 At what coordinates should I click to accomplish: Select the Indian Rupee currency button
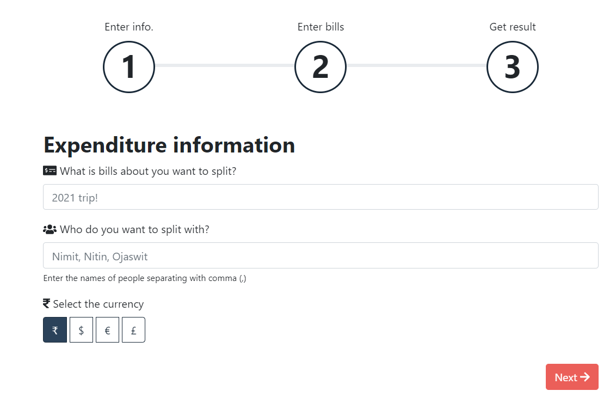pos(55,329)
